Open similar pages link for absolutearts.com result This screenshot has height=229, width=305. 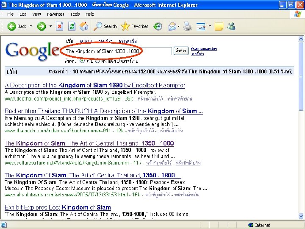tap(187, 195)
